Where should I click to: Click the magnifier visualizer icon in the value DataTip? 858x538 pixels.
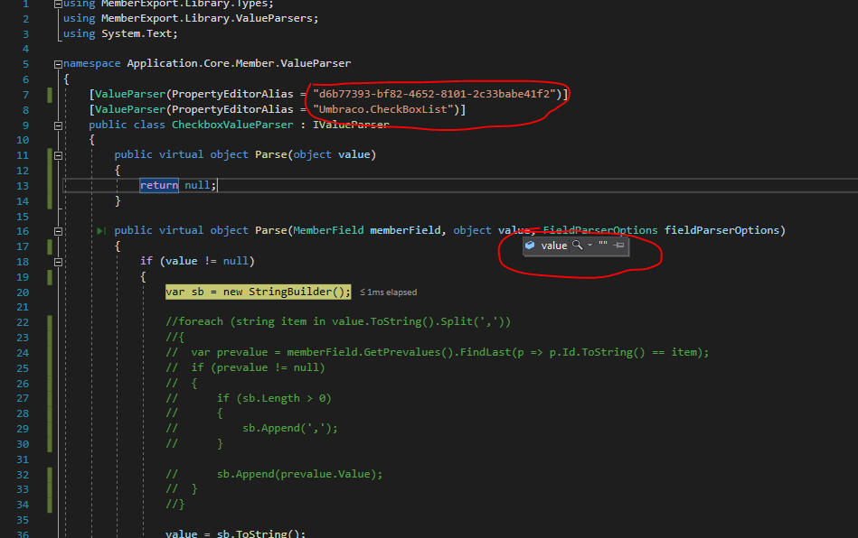point(577,246)
